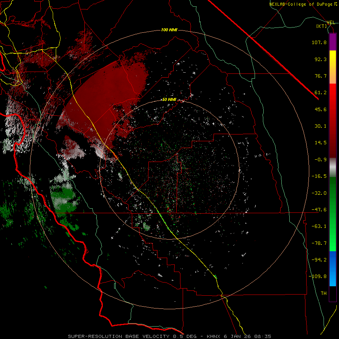Click the -32.0 velocity scale value

(x=319, y=193)
